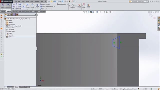Click the Print icon
Screen dimensions: 160x90
pyautogui.click(x=59, y=1)
